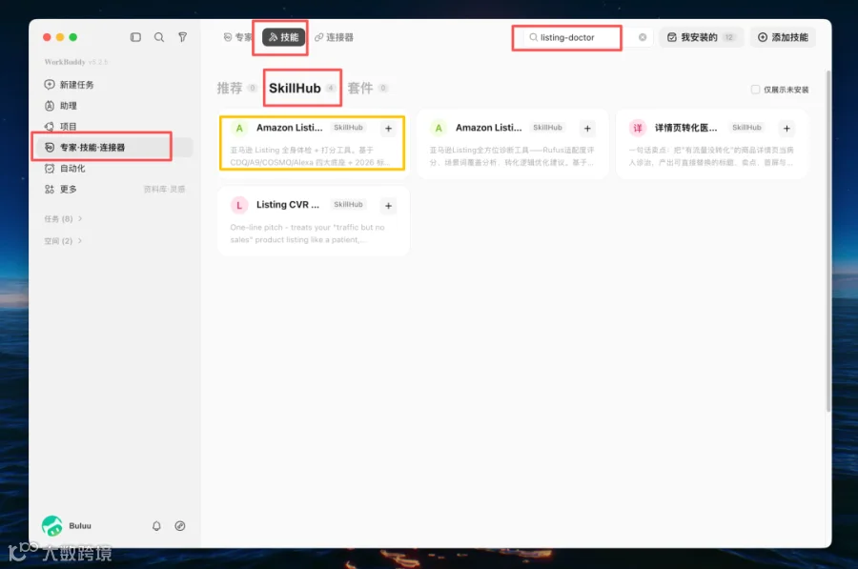Install first Amazon Listi... skill with plus
858x569 pixels.
(x=389, y=129)
